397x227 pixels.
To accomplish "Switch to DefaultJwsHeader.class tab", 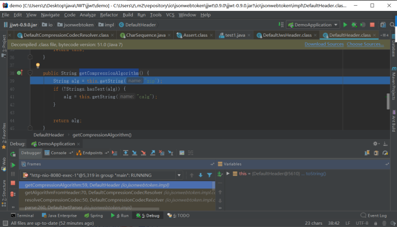I will pyautogui.click(x=287, y=35).
